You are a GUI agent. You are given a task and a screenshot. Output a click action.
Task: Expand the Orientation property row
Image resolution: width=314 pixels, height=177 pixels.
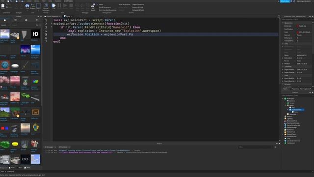(283, 58)
